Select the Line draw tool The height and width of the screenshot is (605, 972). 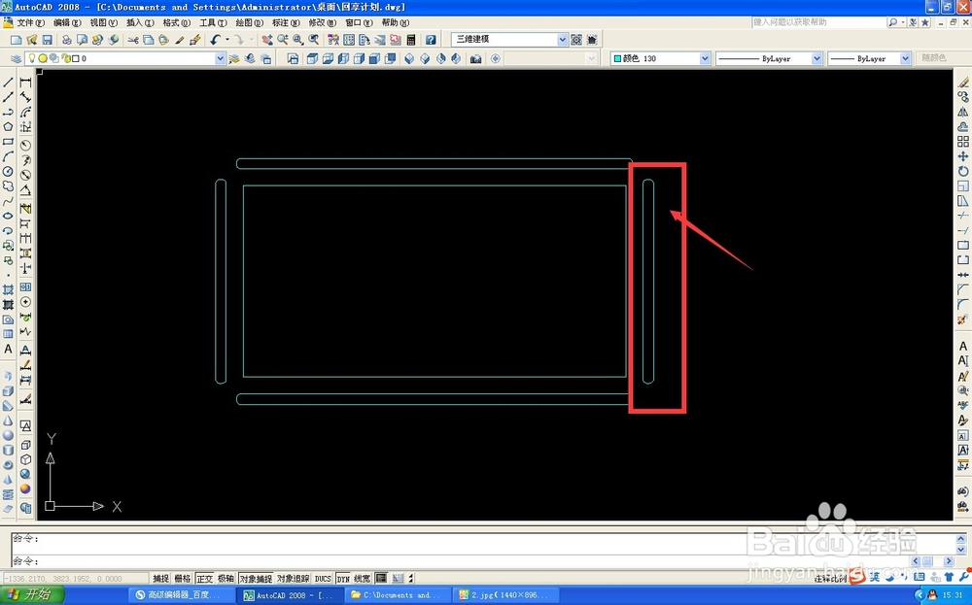8,83
